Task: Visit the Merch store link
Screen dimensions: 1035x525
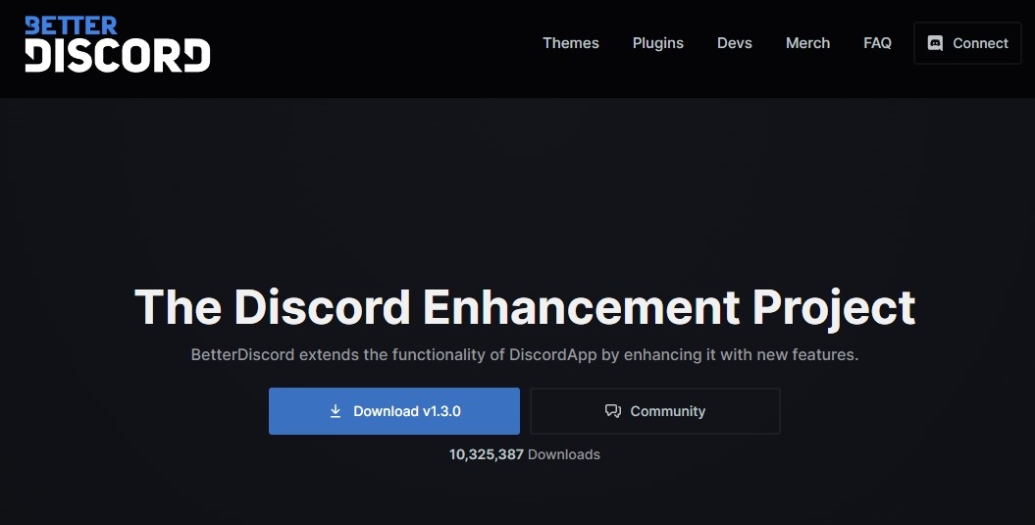Action: point(807,43)
